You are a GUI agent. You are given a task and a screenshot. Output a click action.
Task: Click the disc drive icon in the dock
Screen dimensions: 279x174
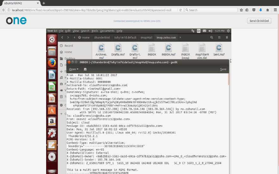point(52,157)
